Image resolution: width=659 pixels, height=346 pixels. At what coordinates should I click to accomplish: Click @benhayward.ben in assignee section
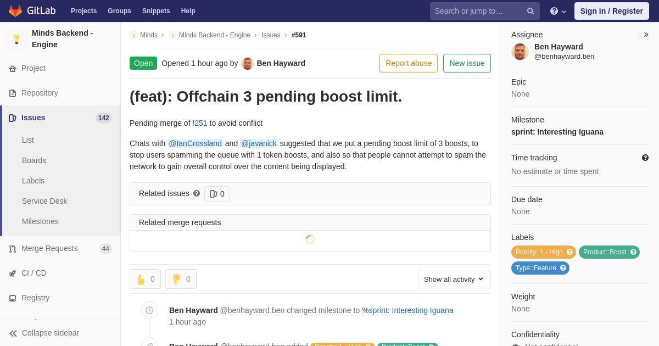[564, 57]
